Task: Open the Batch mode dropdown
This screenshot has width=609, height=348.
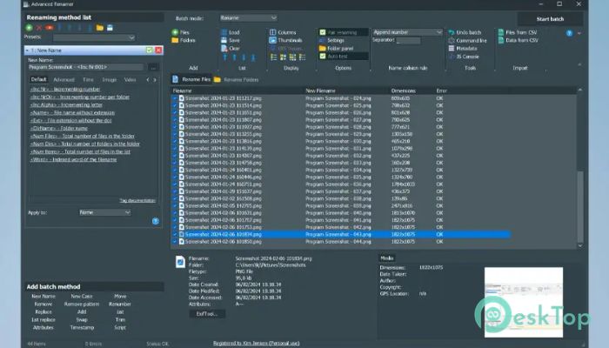Action: tap(248, 18)
